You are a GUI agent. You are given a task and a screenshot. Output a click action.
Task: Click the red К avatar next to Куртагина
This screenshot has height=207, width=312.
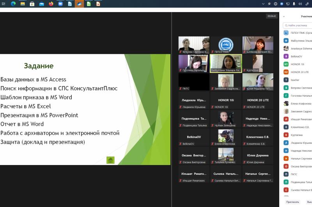click(286, 135)
